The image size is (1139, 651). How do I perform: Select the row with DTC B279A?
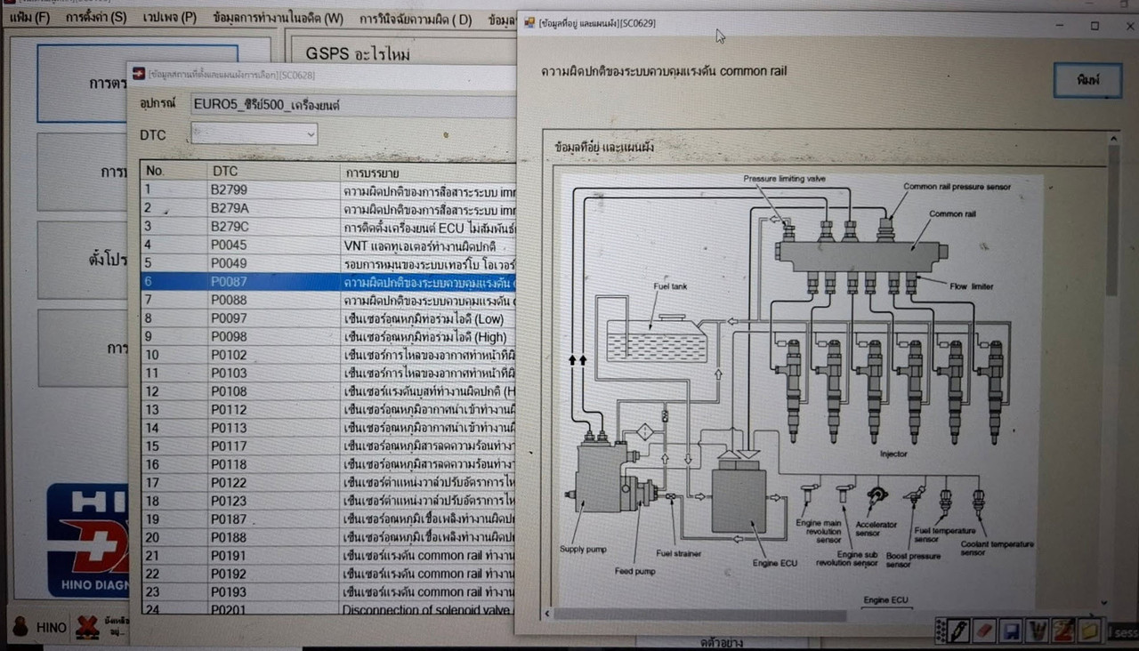click(x=328, y=208)
